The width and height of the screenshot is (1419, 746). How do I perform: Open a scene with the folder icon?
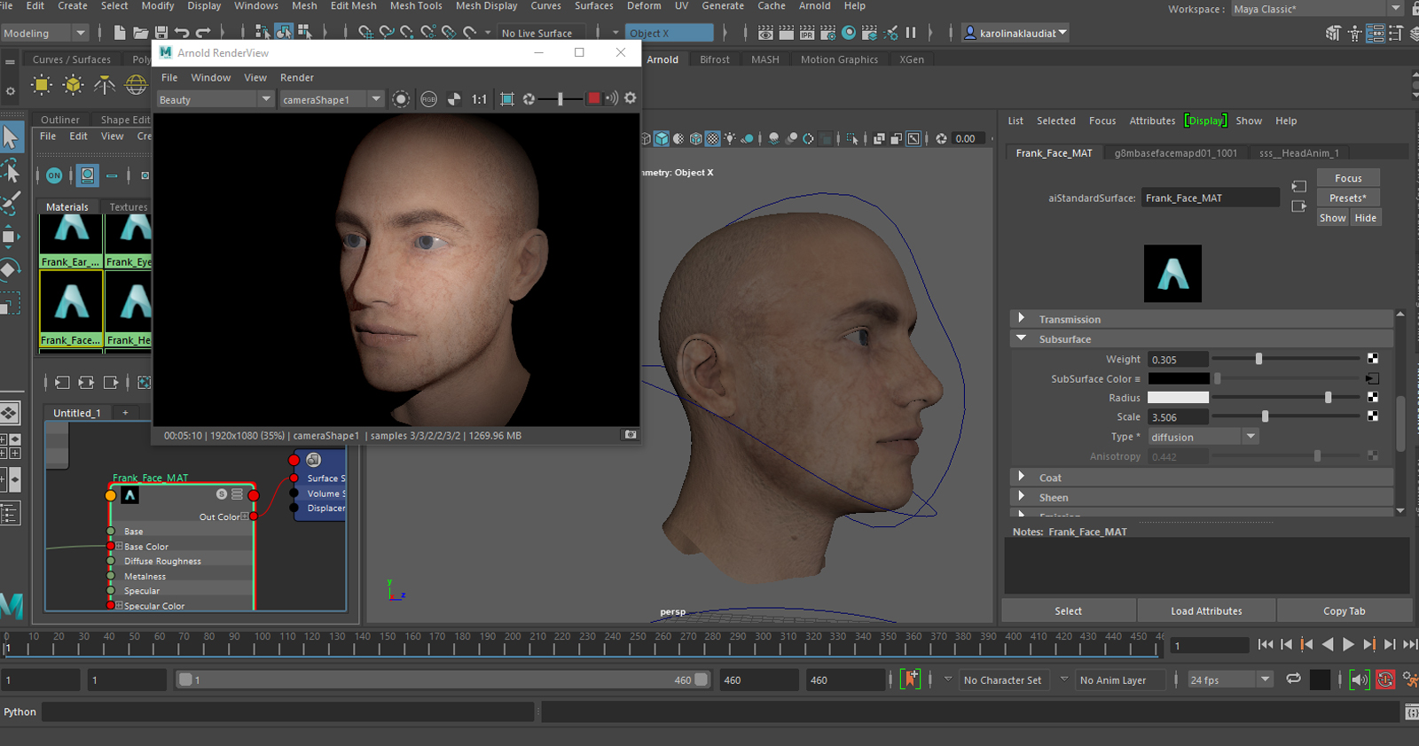click(x=140, y=33)
